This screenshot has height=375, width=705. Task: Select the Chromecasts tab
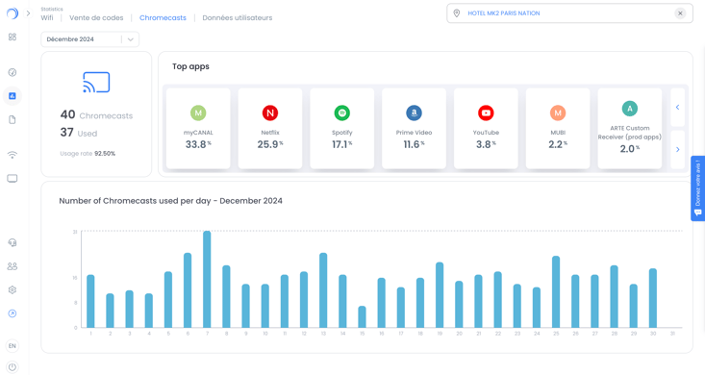(x=163, y=17)
